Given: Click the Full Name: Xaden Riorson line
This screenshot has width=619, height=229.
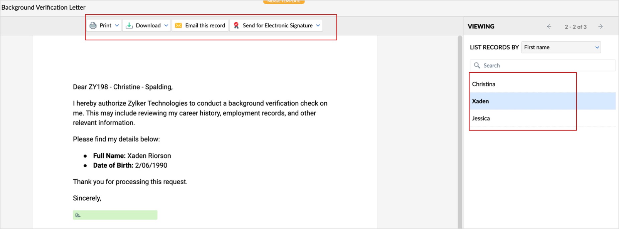Looking at the screenshot, I should [132, 156].
